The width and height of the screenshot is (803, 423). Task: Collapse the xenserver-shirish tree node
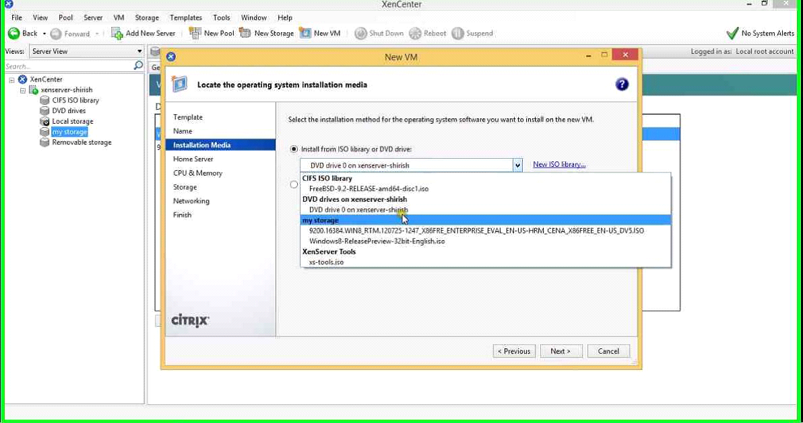point(23,91)
